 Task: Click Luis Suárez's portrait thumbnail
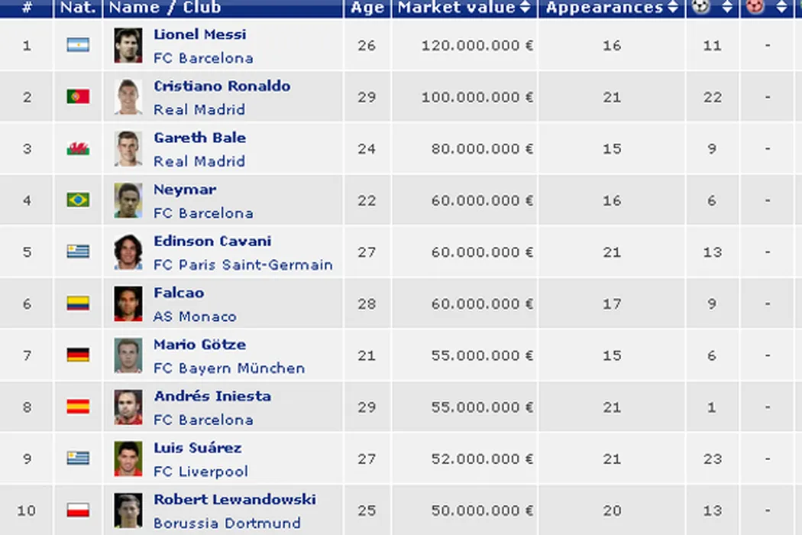[128, 458]
